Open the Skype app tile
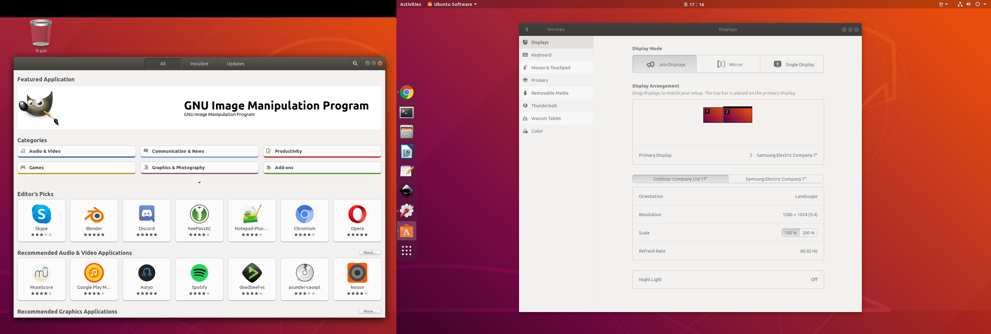Screen dimensions: 991x334 click(x=41, y=220)
